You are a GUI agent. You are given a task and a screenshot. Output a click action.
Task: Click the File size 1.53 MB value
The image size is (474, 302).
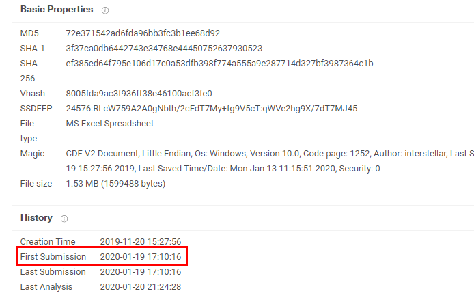click(x=115, y=184)
